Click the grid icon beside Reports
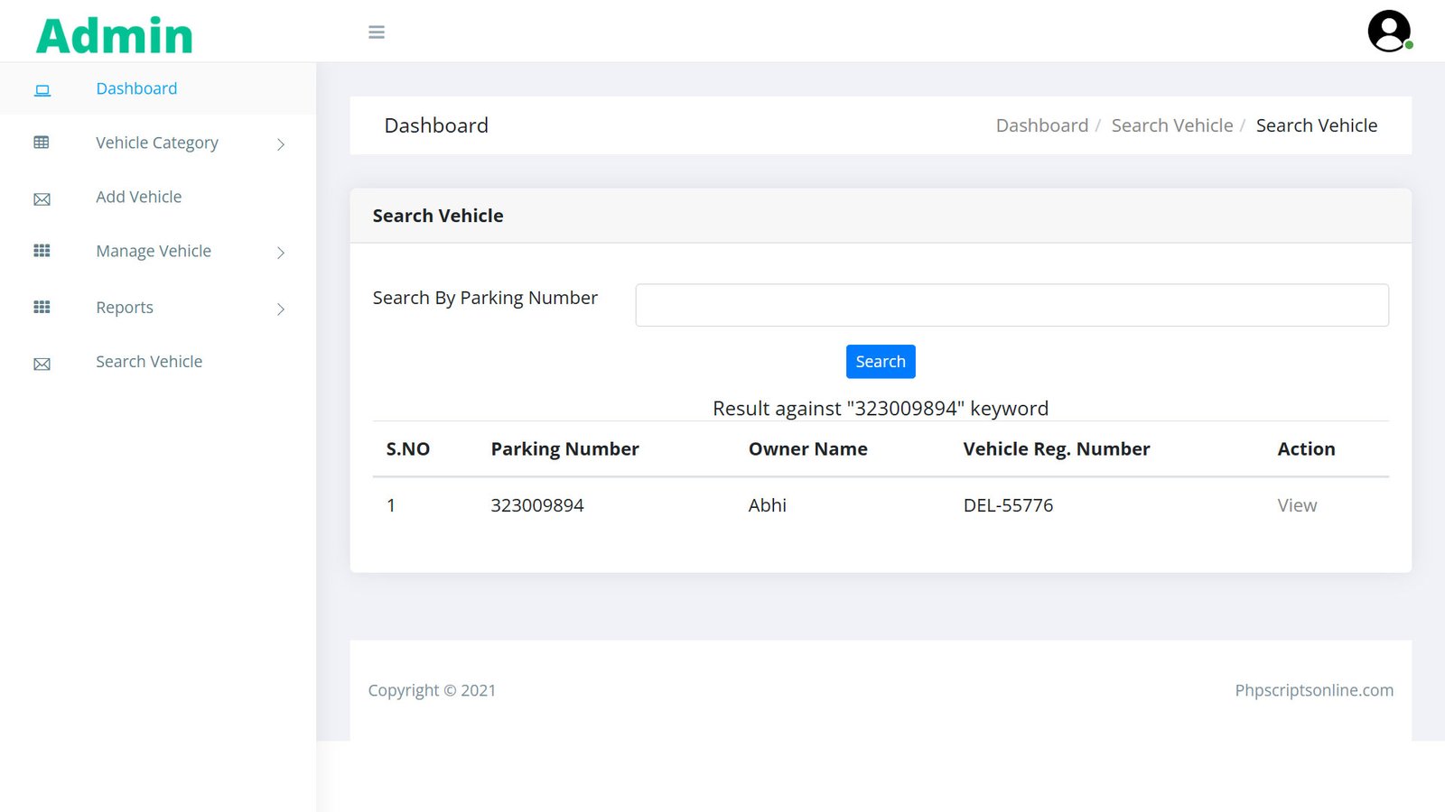 tap(42, 307)
